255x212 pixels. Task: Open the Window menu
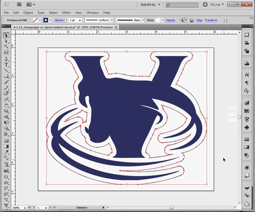coord(93,13)
